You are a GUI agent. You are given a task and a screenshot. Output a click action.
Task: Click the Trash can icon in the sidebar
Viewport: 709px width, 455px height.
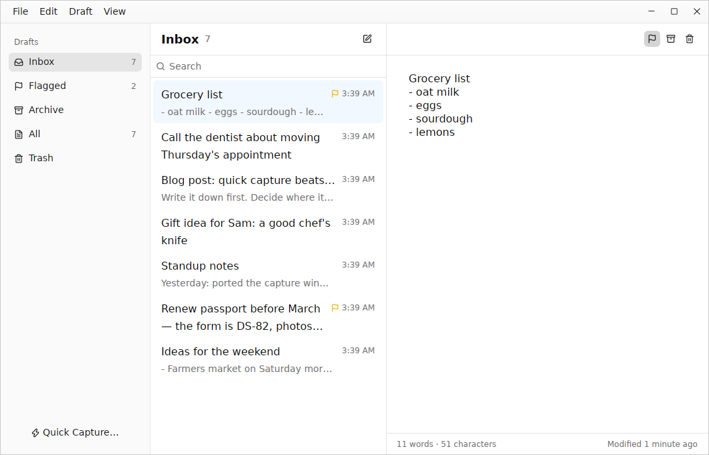(x=19, y=159)
